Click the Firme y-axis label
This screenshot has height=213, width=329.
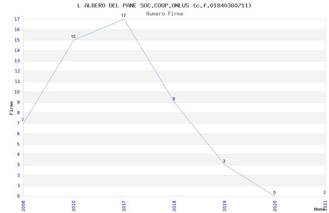click(11, 108)
